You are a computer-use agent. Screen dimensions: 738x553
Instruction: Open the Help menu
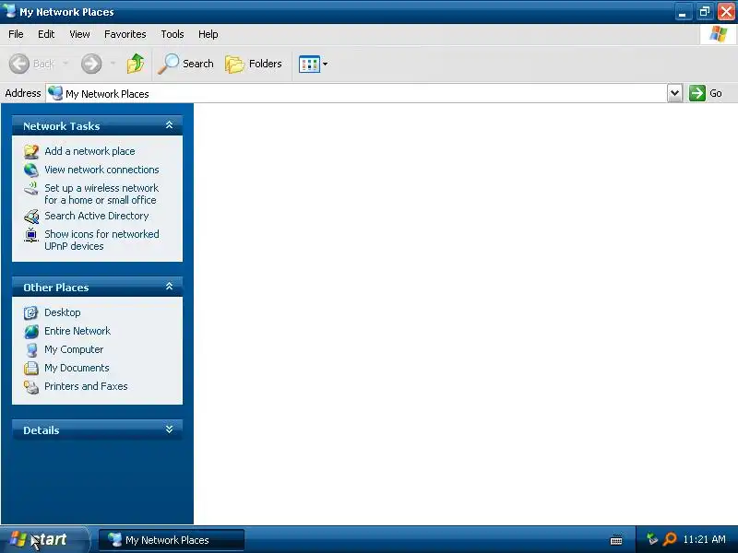pos(208,34)
